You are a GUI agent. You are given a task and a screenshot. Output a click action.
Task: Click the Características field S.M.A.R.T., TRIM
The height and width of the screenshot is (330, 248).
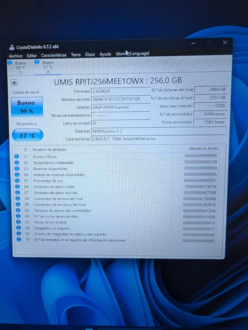pyautogui.click(x=159, y=139)
